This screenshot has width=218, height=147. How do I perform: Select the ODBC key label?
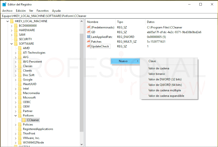coord(27,102)
